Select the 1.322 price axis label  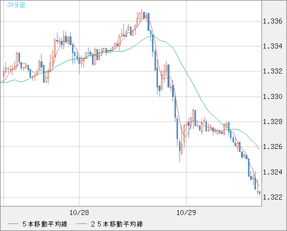(272, 197)
